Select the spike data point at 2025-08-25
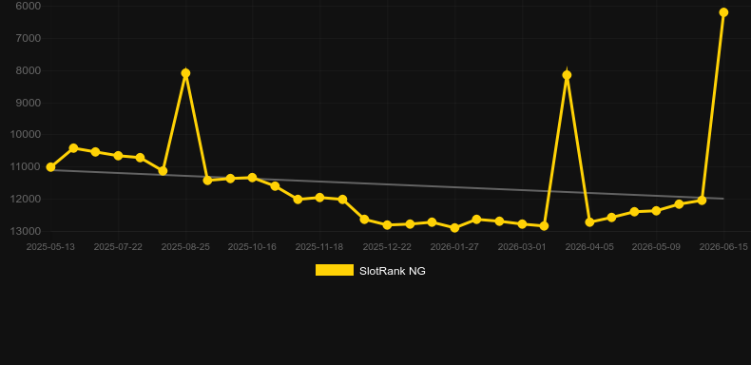The width and height of the screenshot is (751, 365). (185, 73)
